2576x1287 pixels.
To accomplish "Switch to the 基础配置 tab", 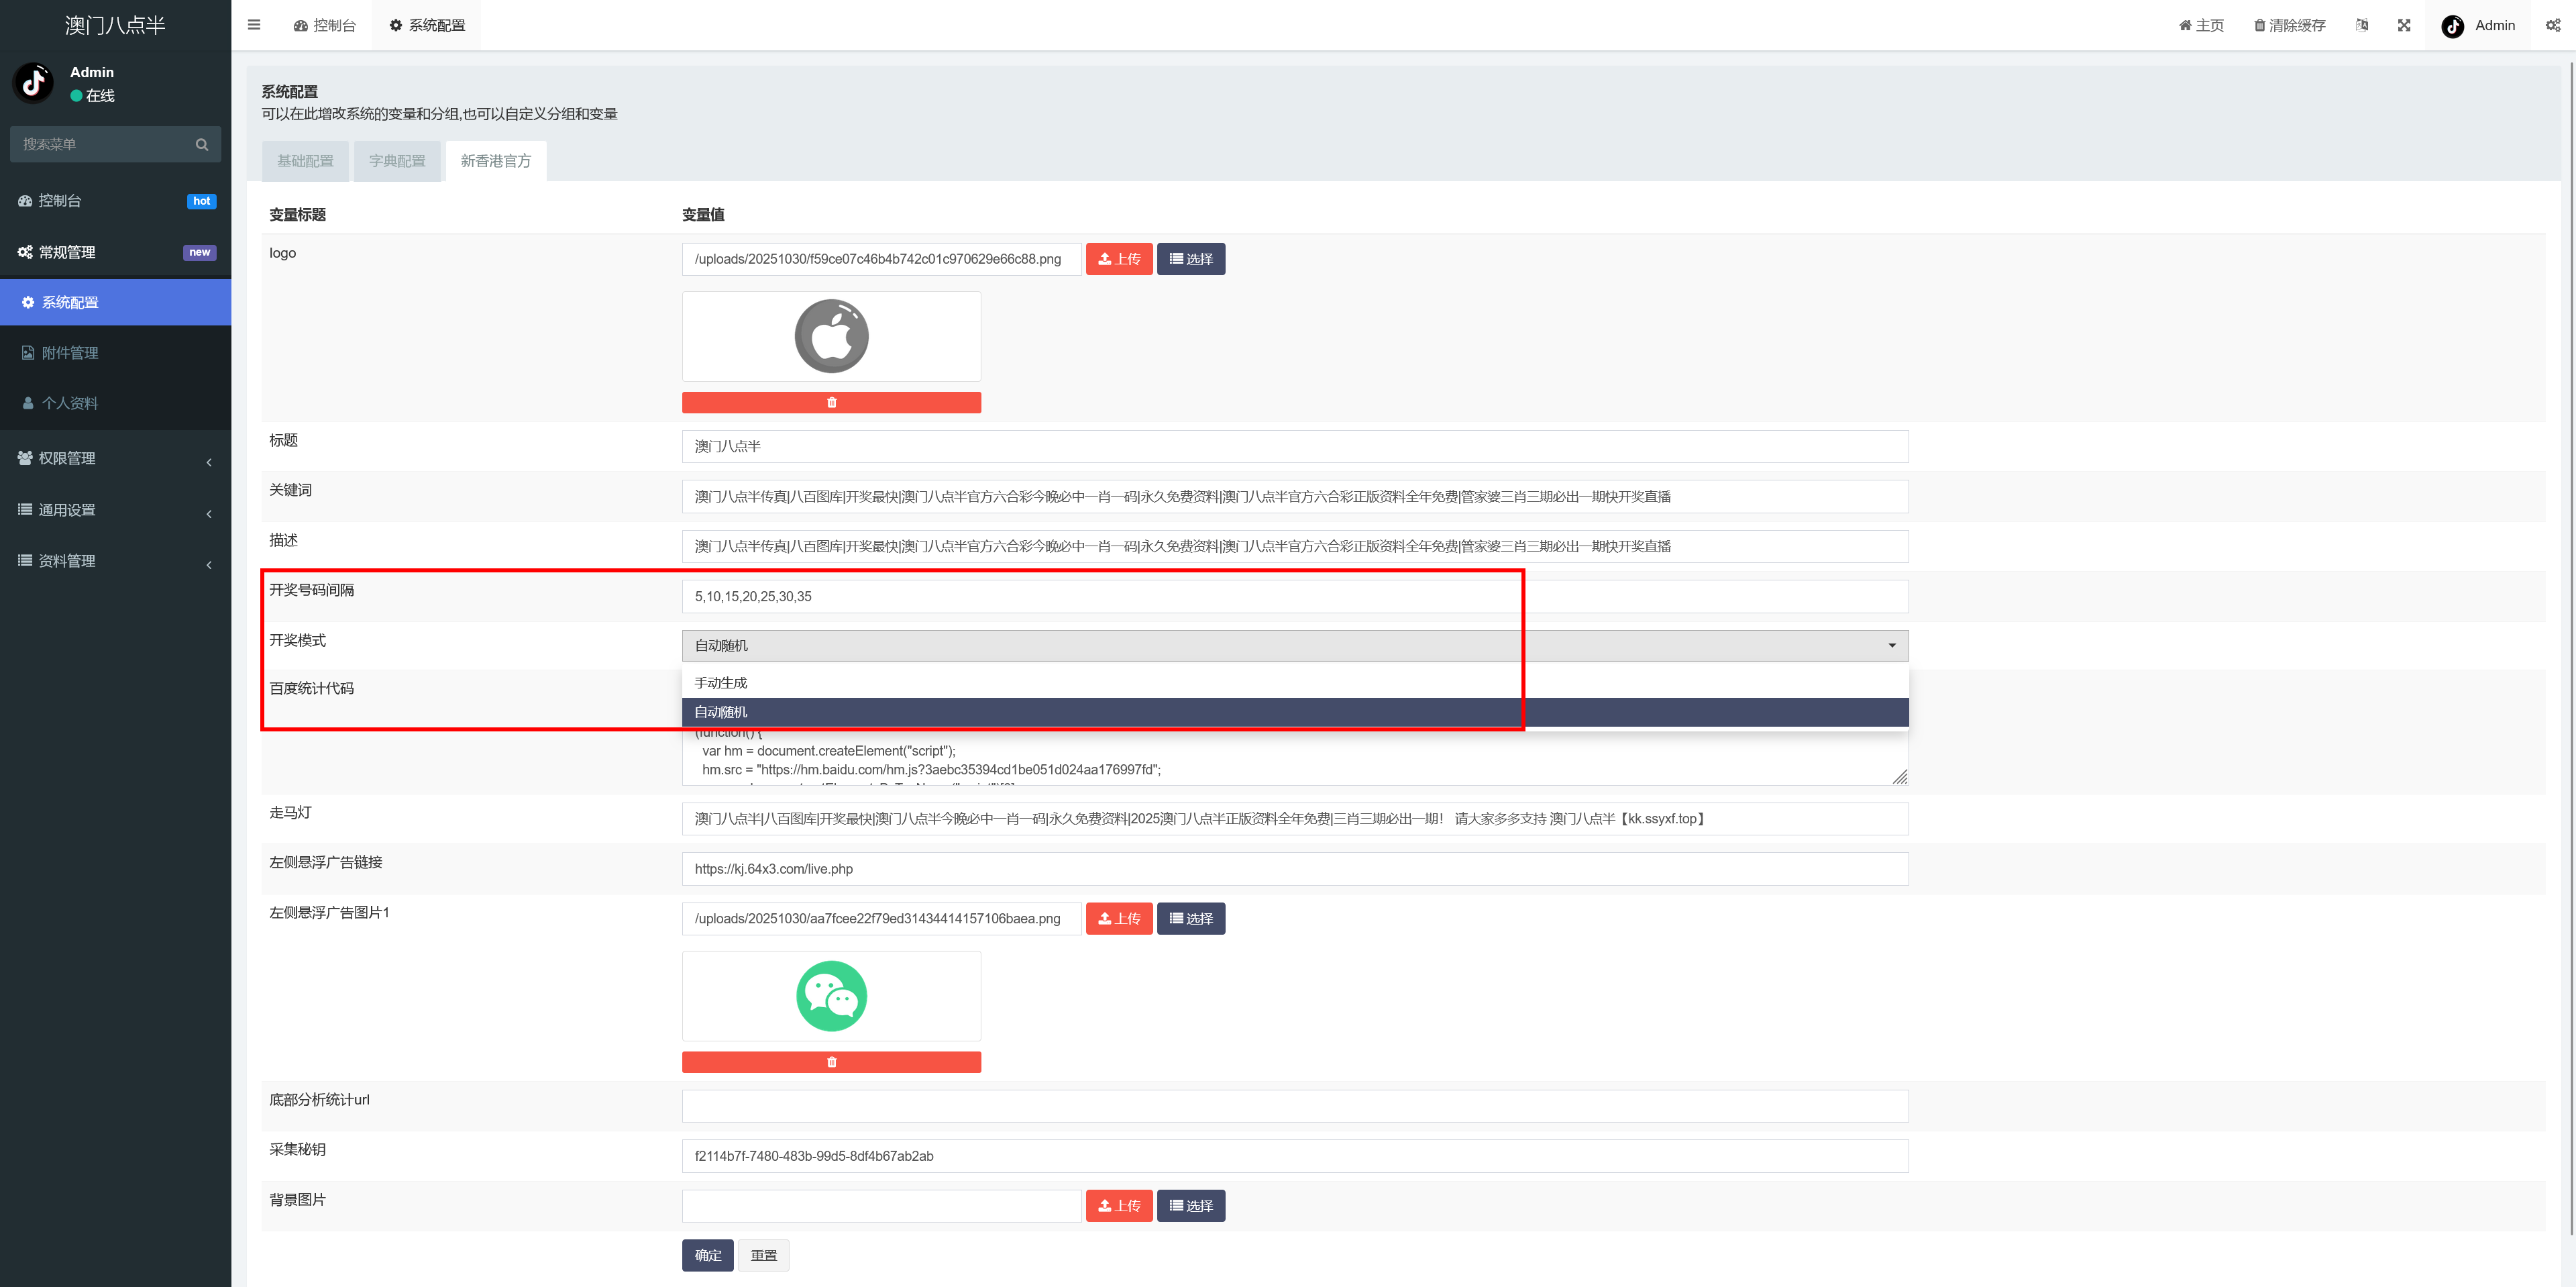I will click(305, 161).
